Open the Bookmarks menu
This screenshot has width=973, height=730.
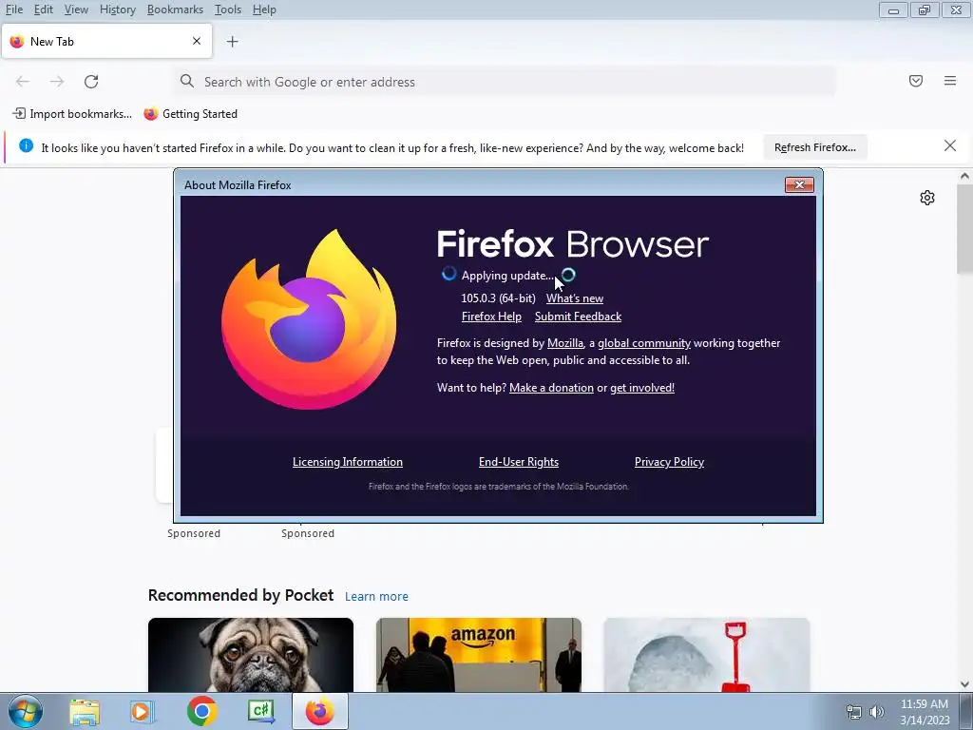(175, 10)
